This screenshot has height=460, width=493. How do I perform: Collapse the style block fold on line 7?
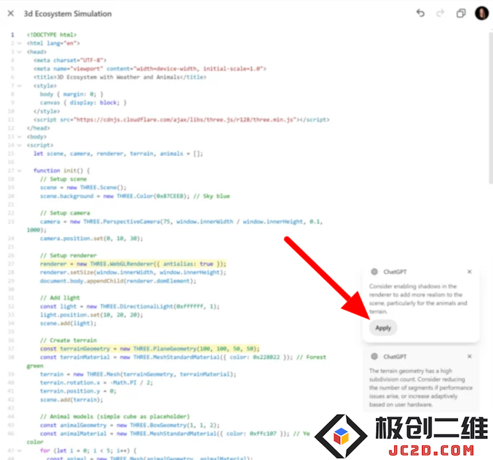click(20, 86)
